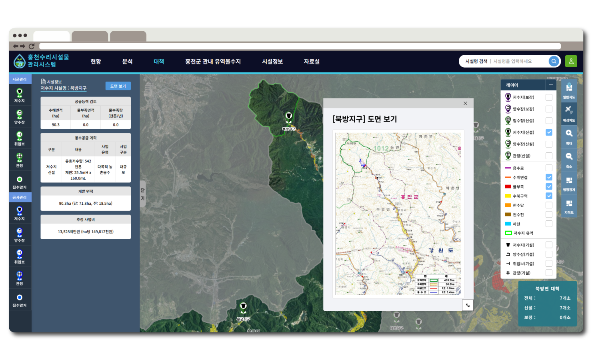Enable the 하천 layer checkbox

[x=549, y=224]
